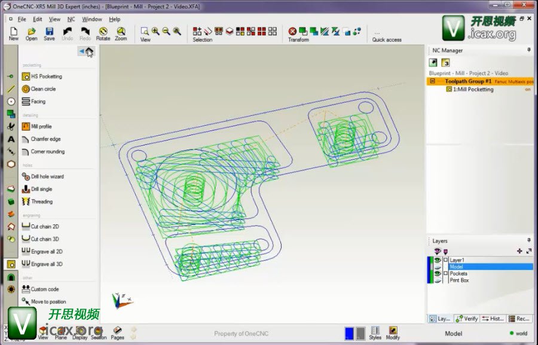Click the first NC Manager toolbar icon
The image size is (538, 345).
[433, 62]
